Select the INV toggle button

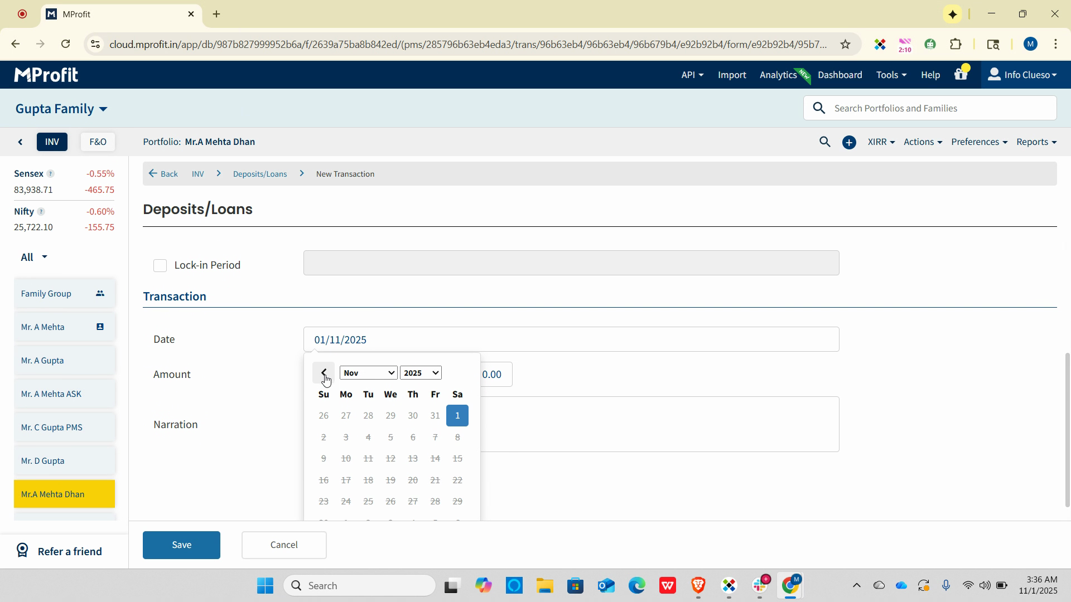[52, 142]
